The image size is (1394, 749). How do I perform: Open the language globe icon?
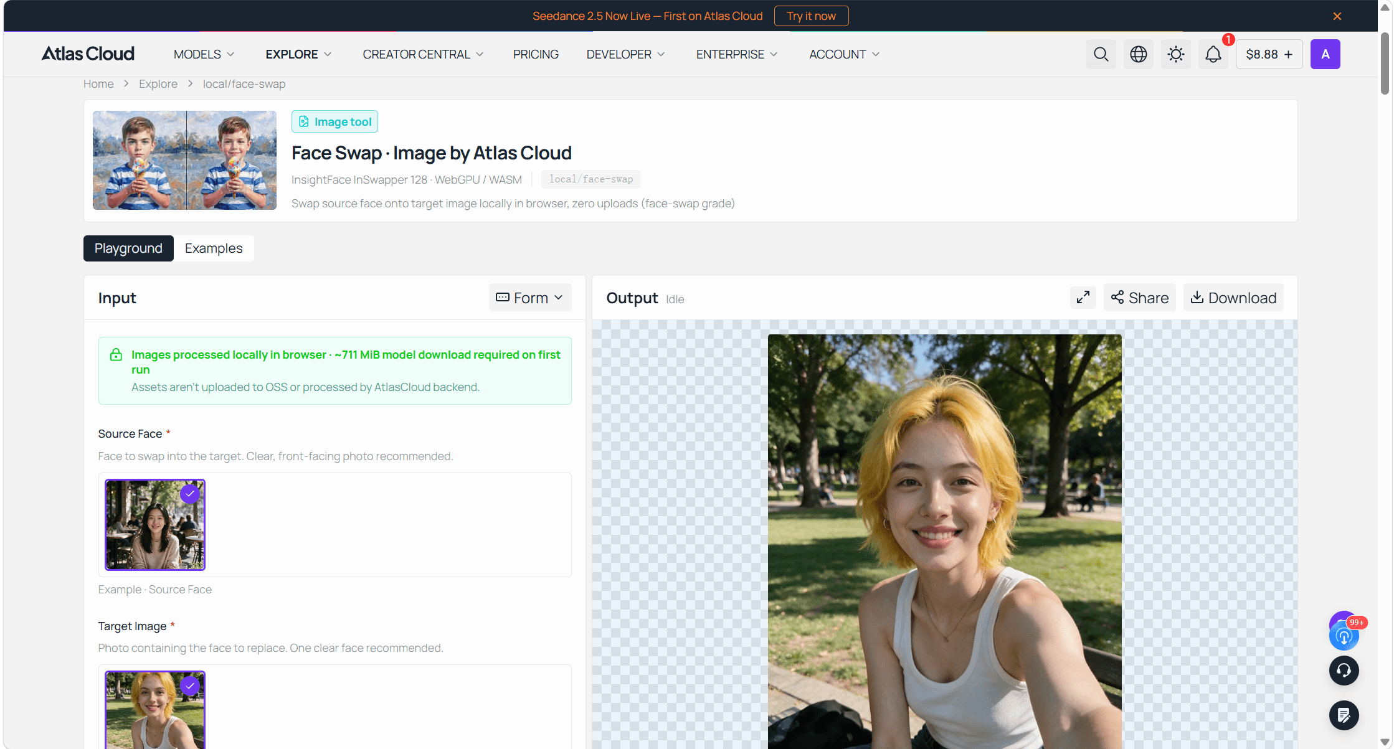(1138, 54)
